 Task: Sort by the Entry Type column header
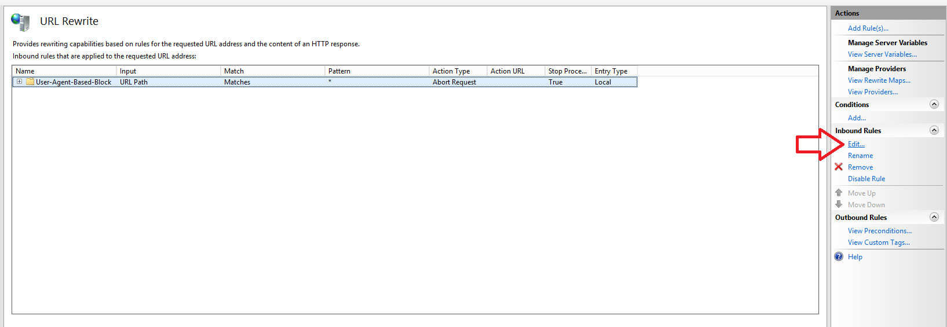click(615, 71)
